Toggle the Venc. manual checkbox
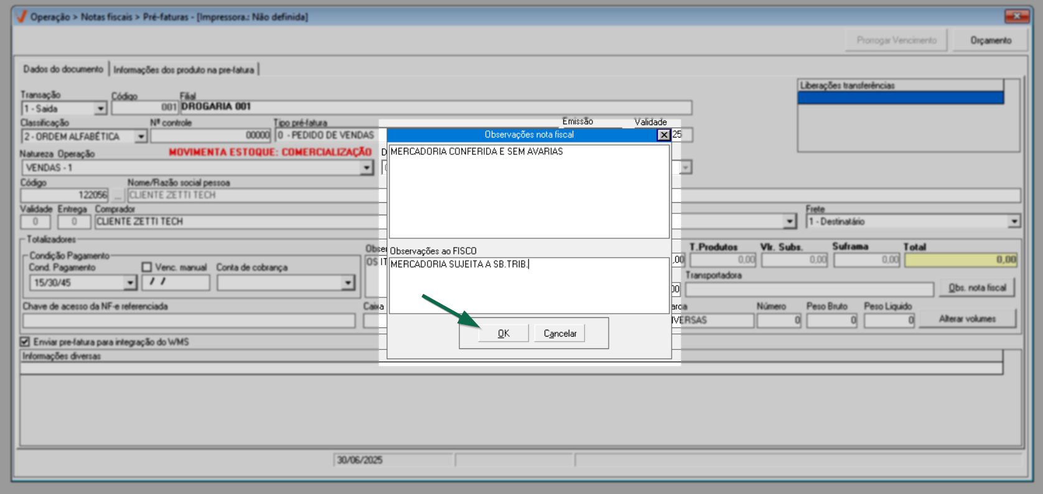 click(147, 267)
